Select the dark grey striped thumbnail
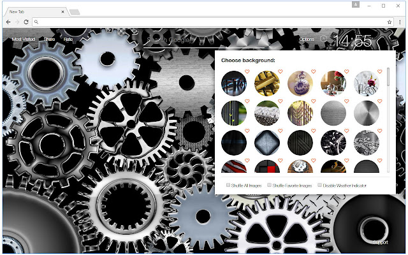Screen dimensions: 408x255 pyautogui.click(x=367, y=166)
